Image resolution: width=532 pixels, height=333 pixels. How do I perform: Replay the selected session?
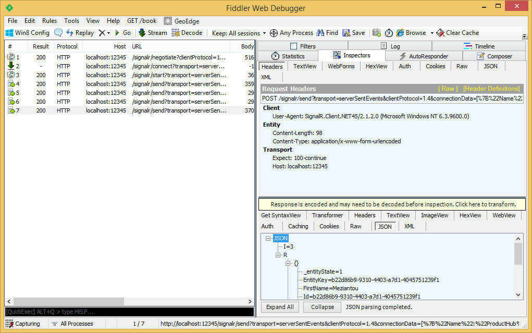coord(80,33)
